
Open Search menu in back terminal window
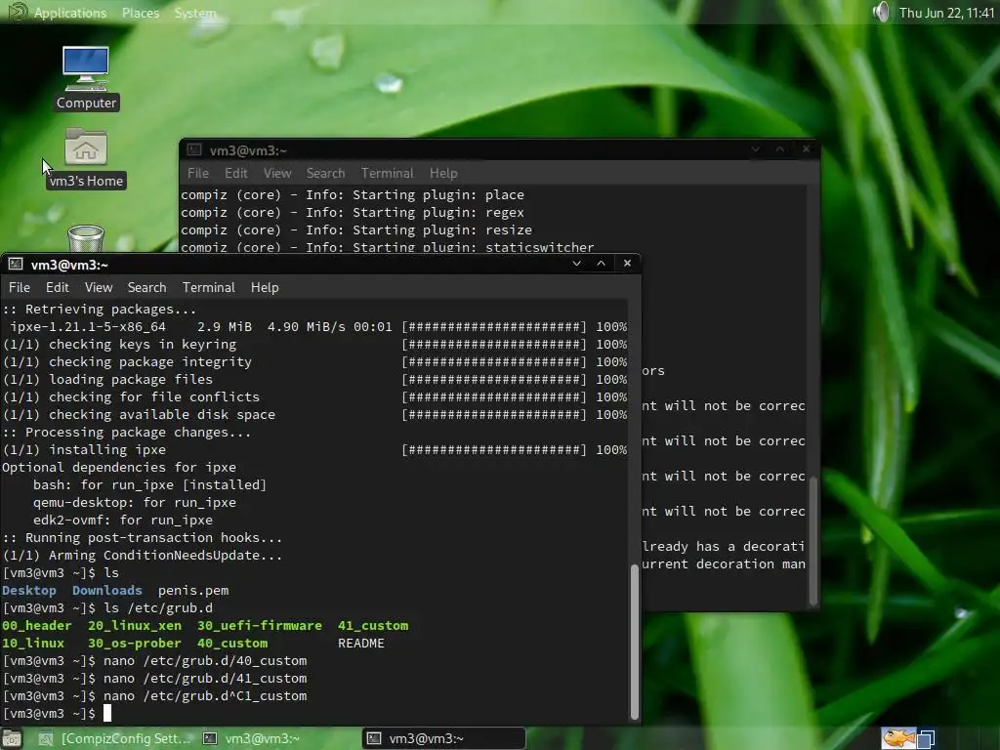click(x=325, y=173)
